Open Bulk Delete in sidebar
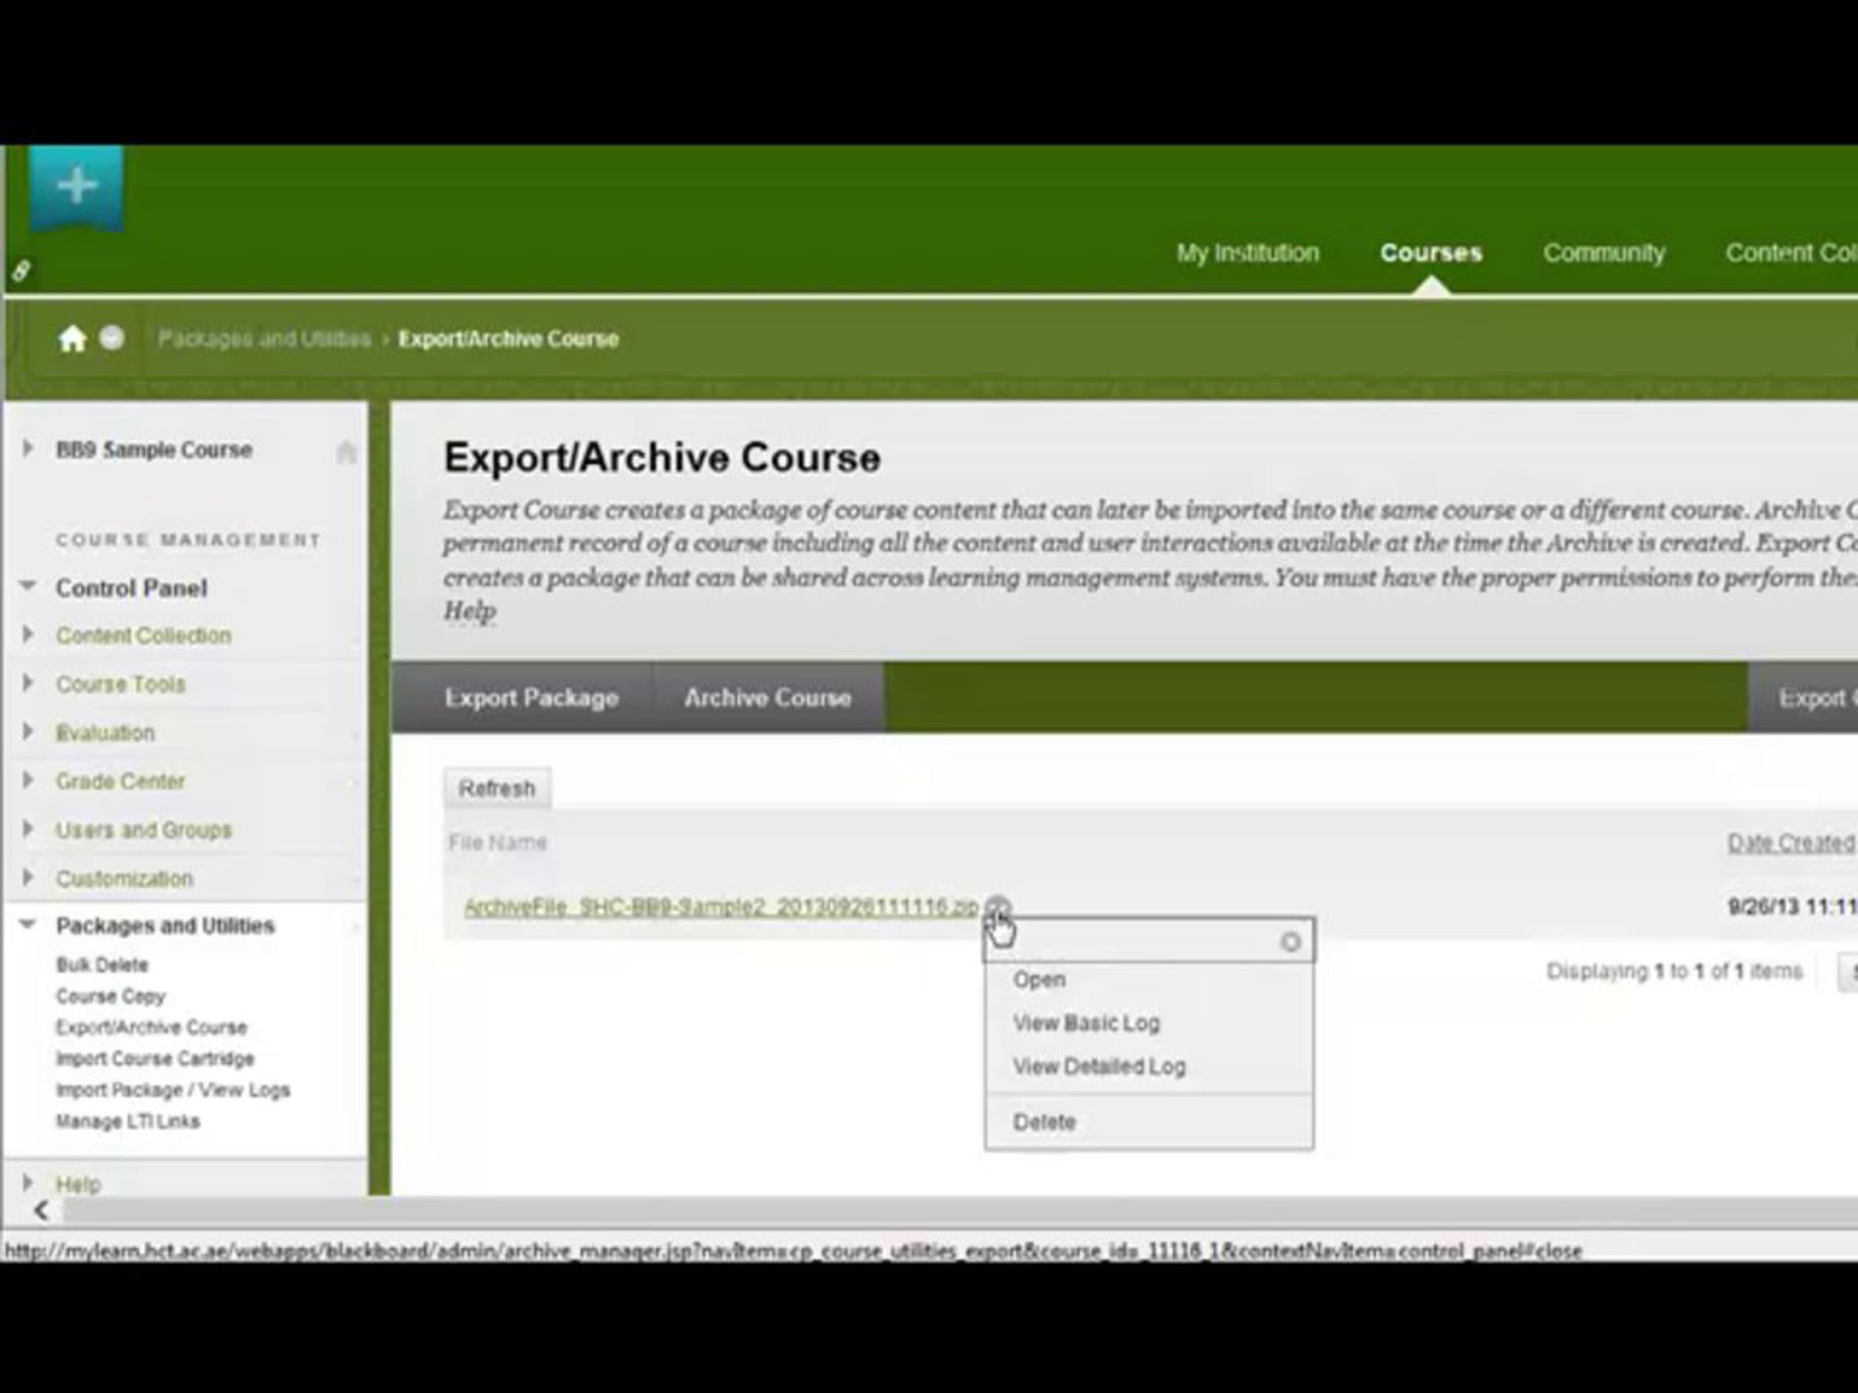 pos(101,965)
